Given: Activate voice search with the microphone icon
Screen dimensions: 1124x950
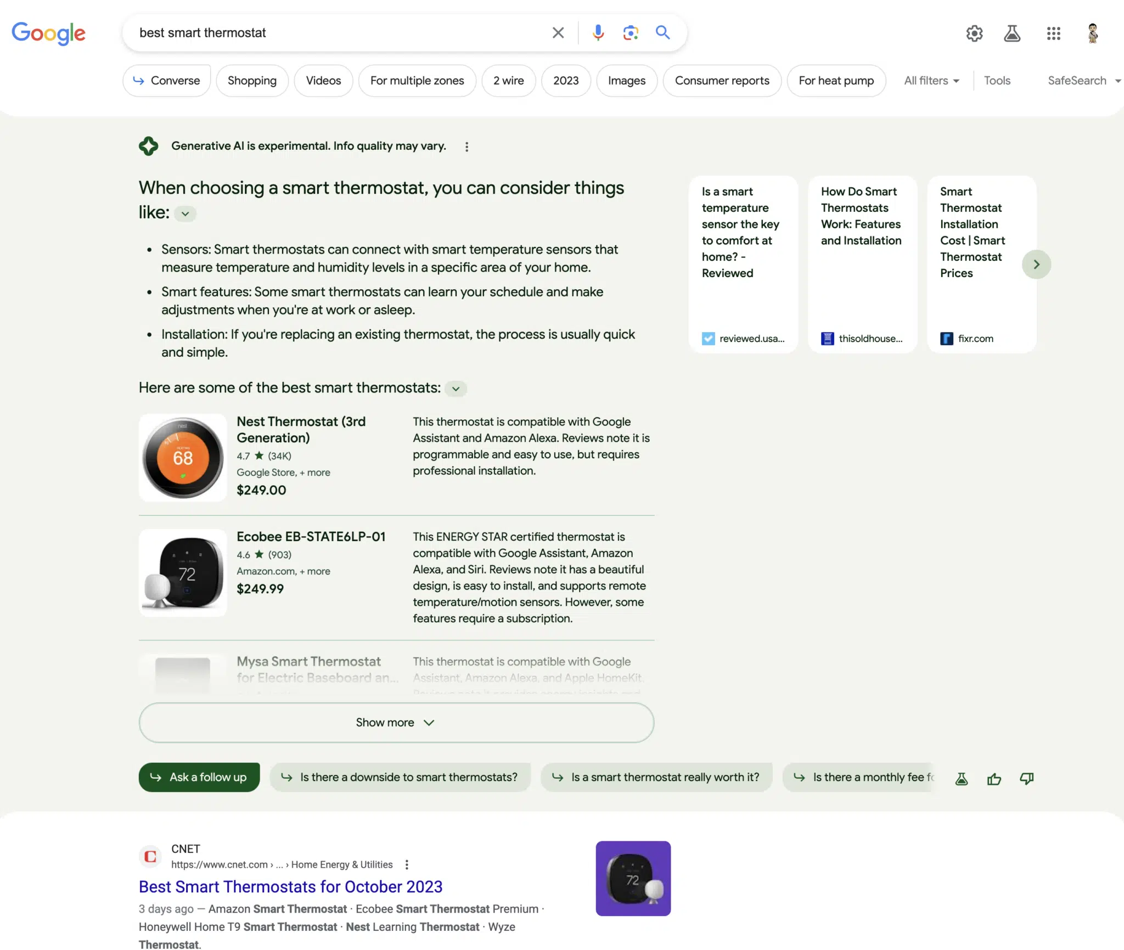Looking at the screenshot, I should [x=598, y=33].
